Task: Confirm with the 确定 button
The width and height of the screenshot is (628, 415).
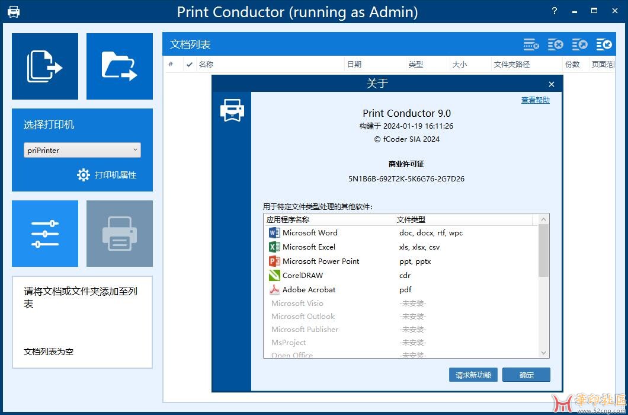Action: click(527, 375)
